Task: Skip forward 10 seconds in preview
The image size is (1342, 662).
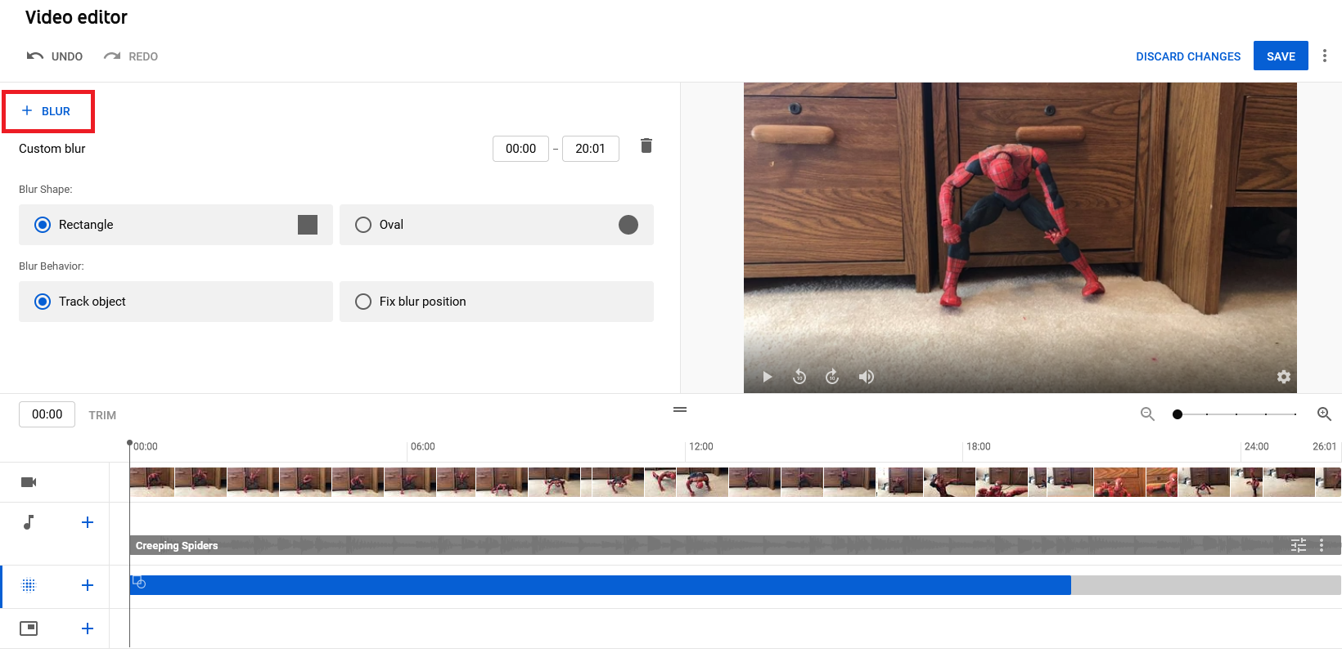Action: click(832, 377)
